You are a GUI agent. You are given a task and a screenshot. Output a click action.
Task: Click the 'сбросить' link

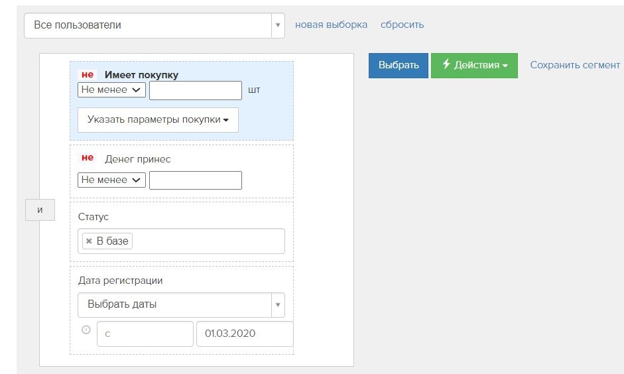[x=402, y=25]
